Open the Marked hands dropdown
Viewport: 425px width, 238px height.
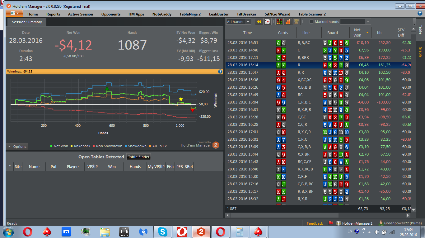click(368, 22)
